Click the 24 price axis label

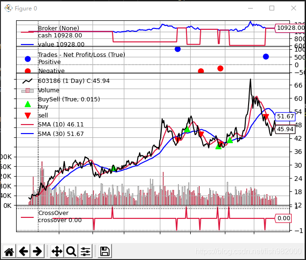298,179
